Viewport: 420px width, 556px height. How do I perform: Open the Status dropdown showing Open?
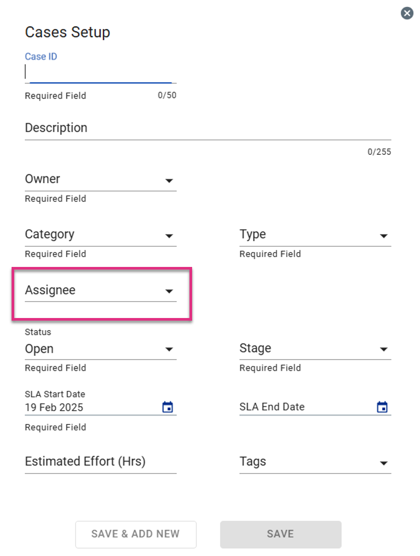pyautogui.click(x=101, y=349)
